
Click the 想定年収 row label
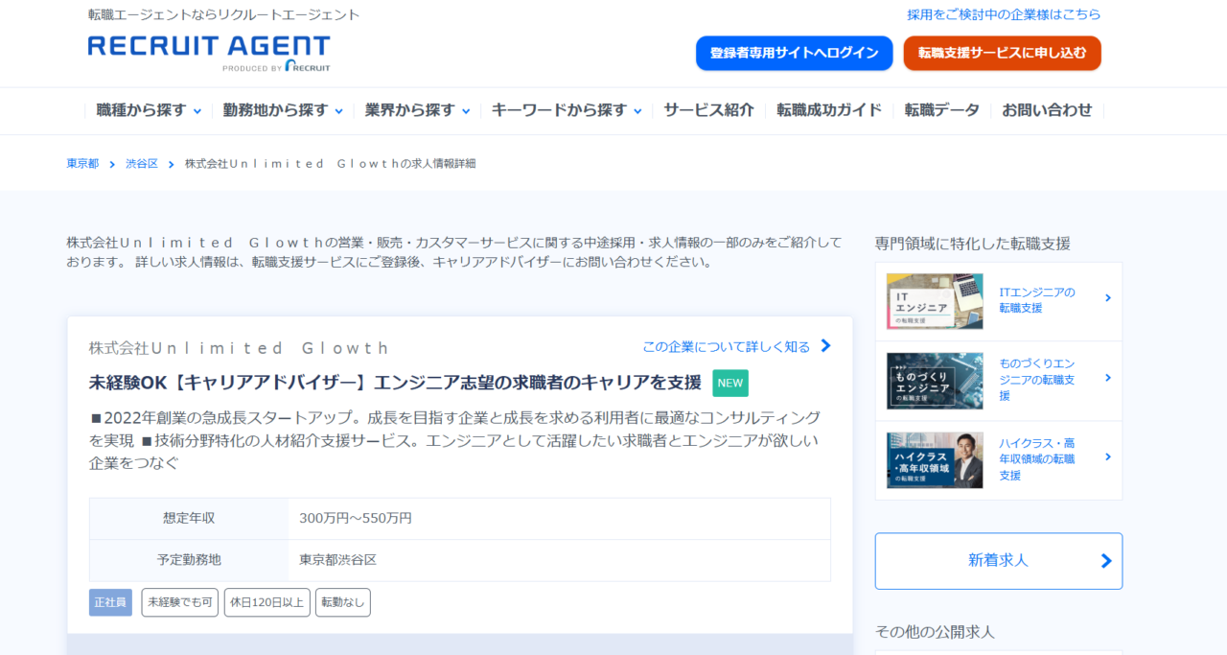189,519
